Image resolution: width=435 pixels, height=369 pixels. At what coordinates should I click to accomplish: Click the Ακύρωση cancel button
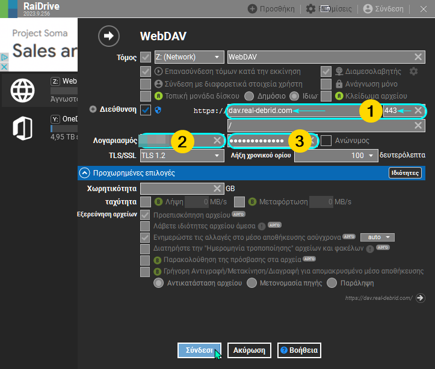click(x=249, y=350)
